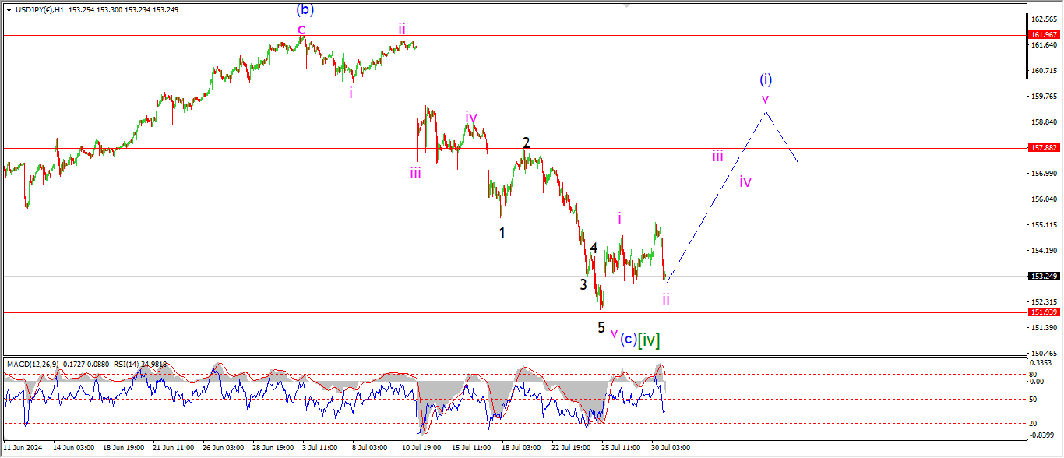
Task: Click the gray chart shift triangle marker
Action: coord(625,5)
